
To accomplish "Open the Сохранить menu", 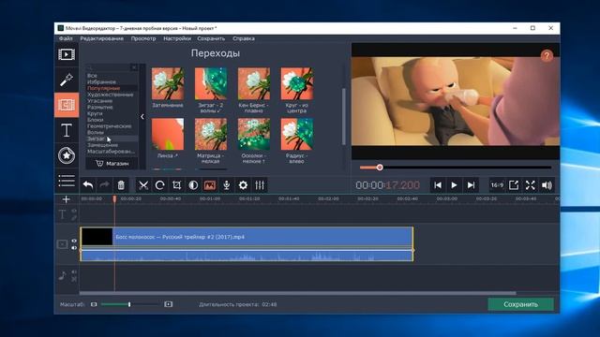I will (x=211, y=38).
